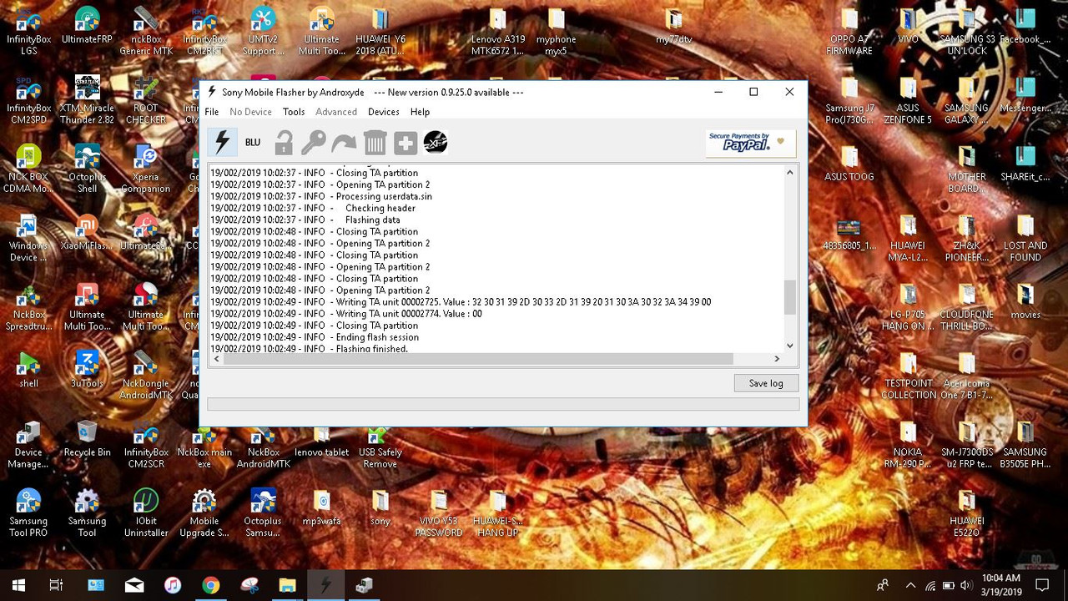Select the HUAWEI E5220 folder

click(x=967, y=513)
